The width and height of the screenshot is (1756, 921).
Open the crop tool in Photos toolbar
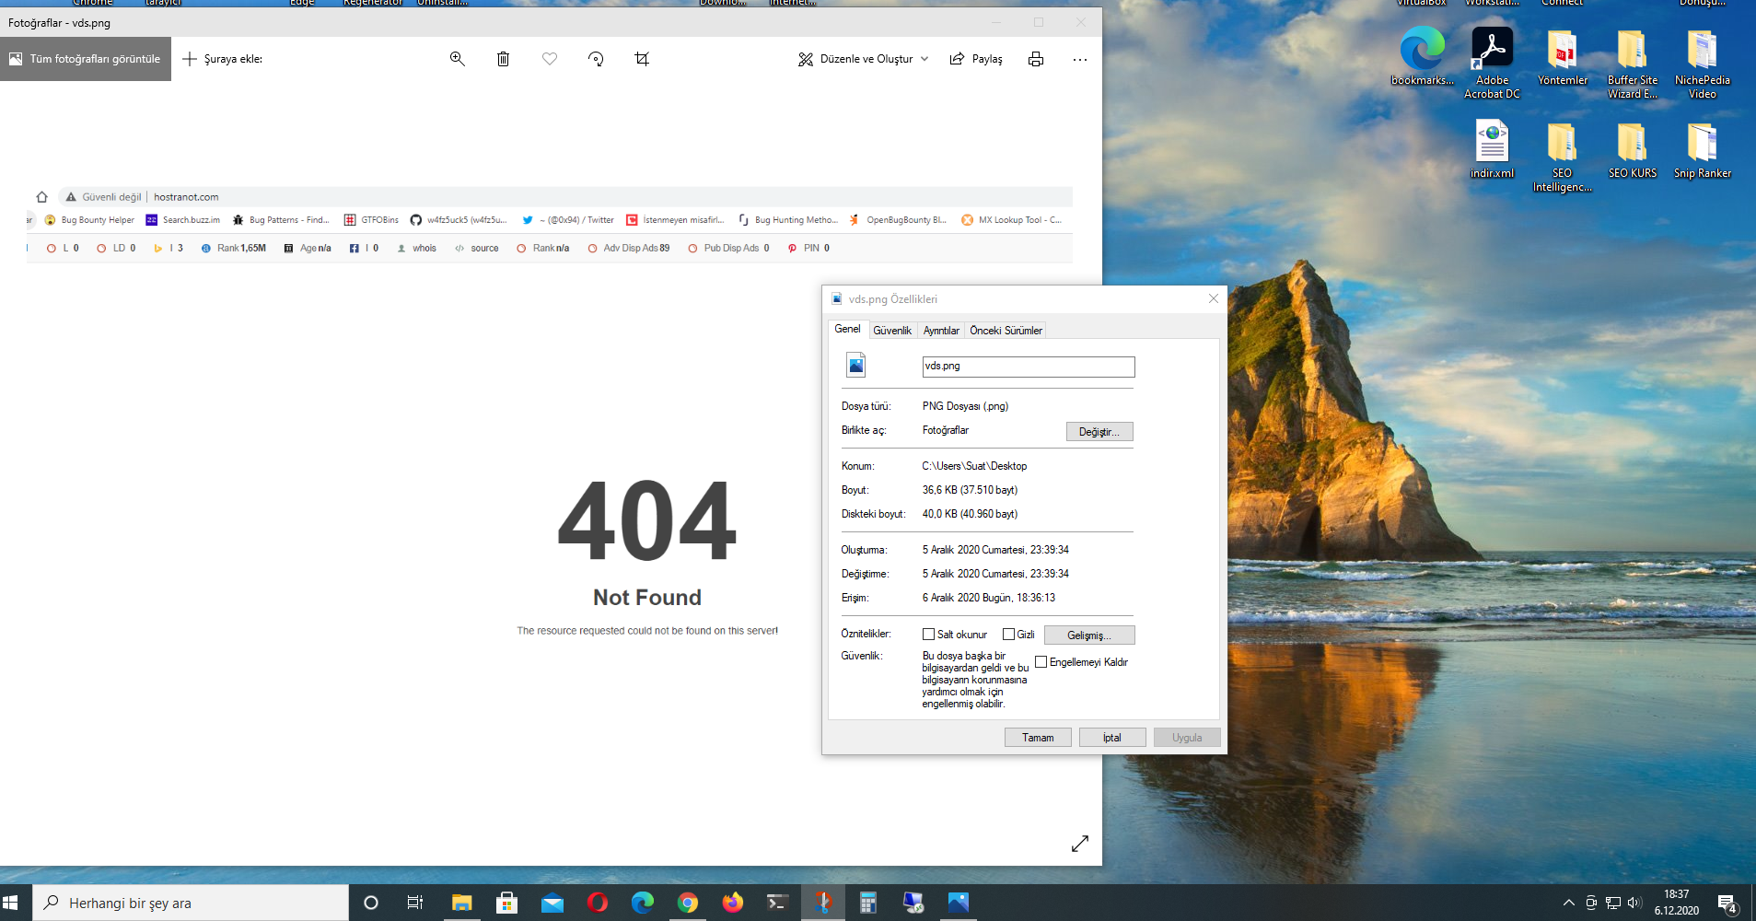(x=642, y=59)
